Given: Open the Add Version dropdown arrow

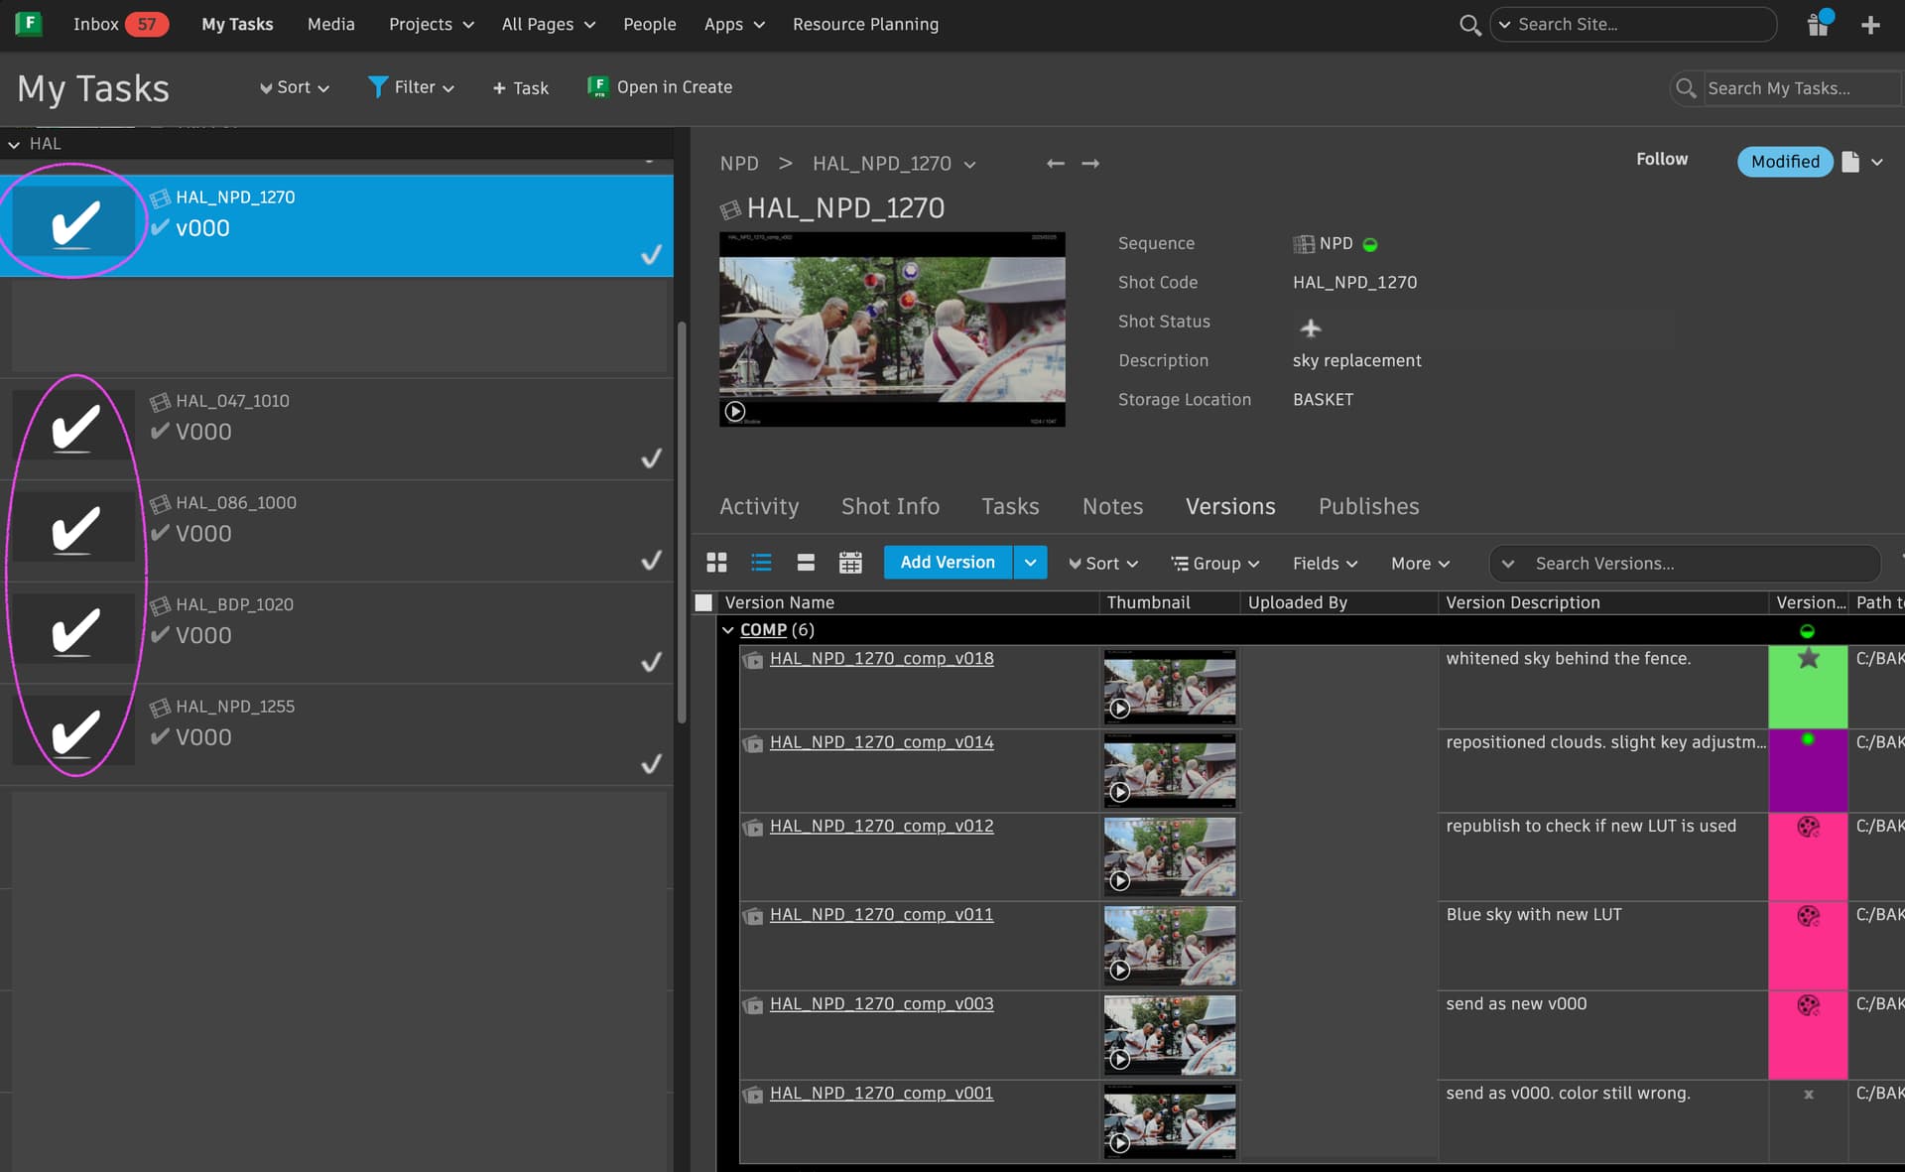Looking at the screenshot, I should click(1030, 563).
